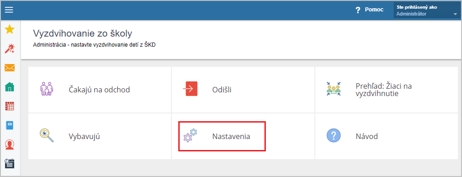Open the Odišli tile
The width and height of the screenshot is (462, 177).
(x=243, y=90)
